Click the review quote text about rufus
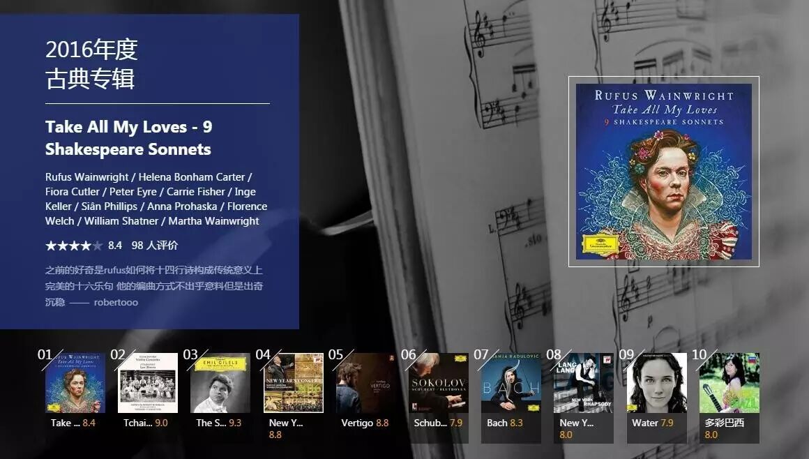Viewport: 809px width, 459px height. pos(153,285)
